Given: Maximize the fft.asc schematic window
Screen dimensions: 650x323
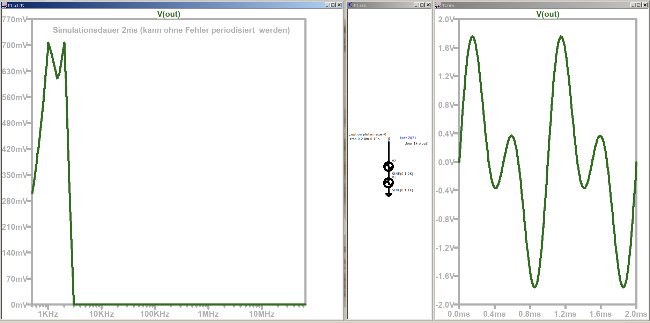Looking at the screenshot, I should 422,5.
